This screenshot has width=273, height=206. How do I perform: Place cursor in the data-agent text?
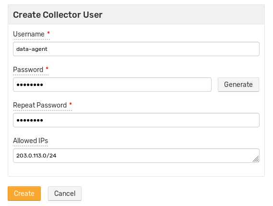tap(32, 49)
